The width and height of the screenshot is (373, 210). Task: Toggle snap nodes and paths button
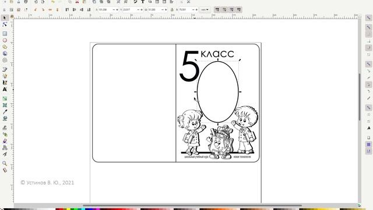point(368,64)
